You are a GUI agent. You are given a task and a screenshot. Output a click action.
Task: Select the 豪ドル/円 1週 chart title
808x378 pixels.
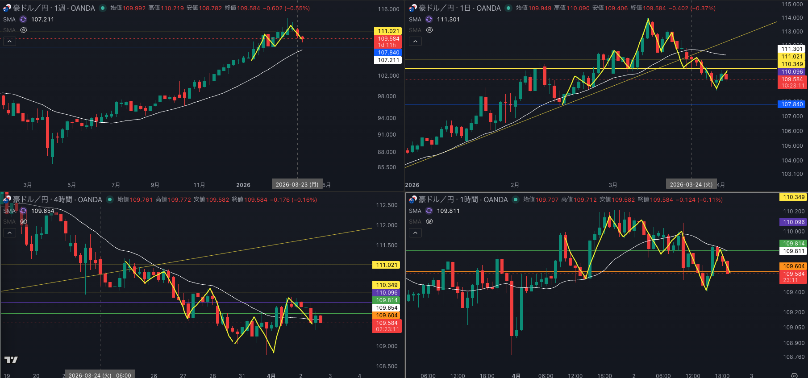54,8
